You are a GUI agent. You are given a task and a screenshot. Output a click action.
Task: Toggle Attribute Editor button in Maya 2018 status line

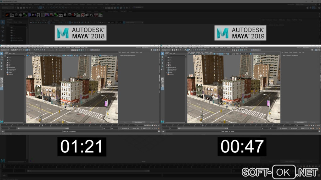tap(155, 50)
